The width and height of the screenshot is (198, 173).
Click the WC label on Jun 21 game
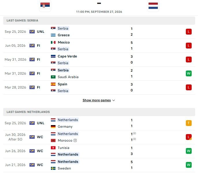(x=40, y=165)
